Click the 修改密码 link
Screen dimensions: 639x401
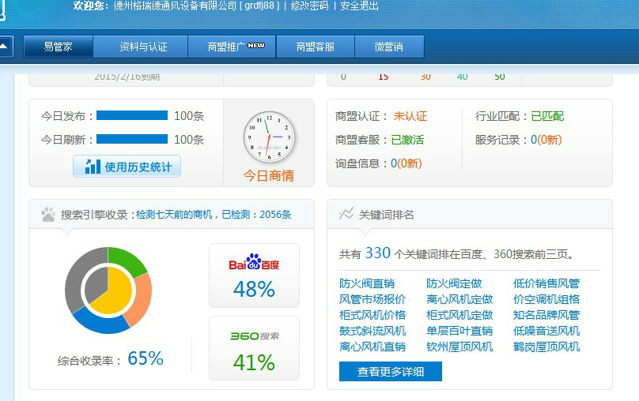(309, 6)
